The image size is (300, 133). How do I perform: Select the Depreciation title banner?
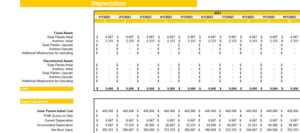click(x=108, y=4)
